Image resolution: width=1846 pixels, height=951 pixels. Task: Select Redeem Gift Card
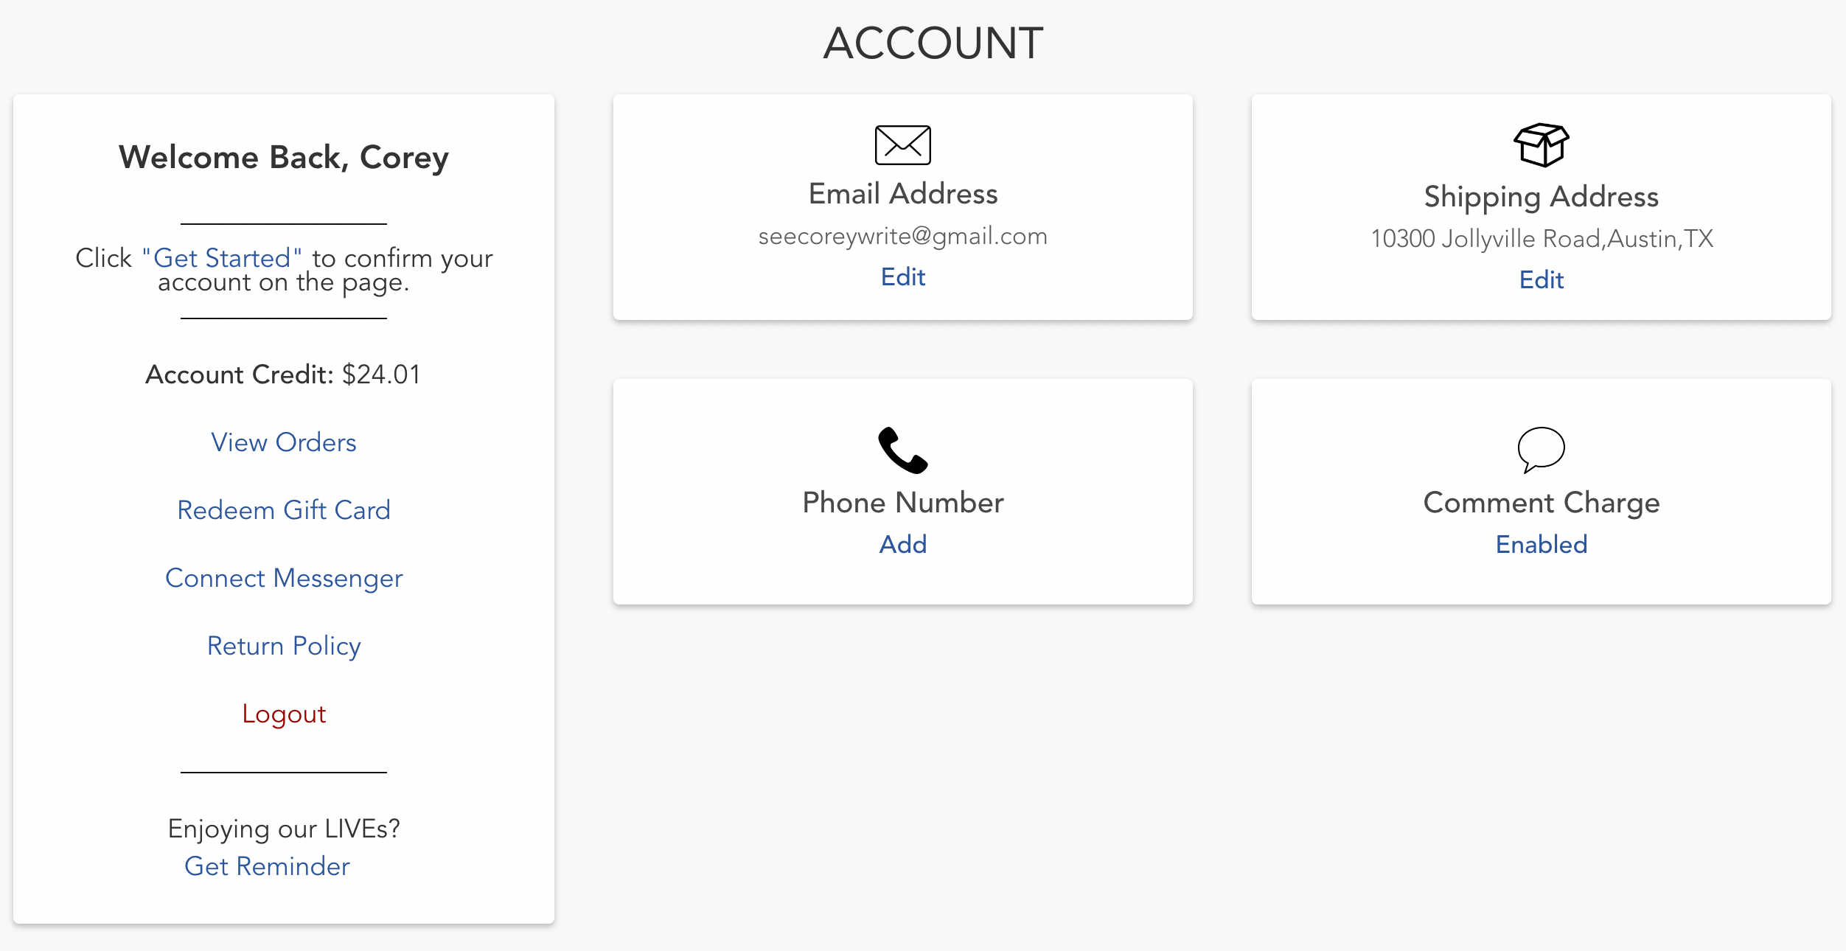(284, 510)
